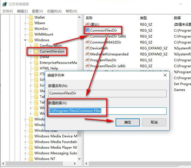Expand the Windows NT key

point(25,159)
